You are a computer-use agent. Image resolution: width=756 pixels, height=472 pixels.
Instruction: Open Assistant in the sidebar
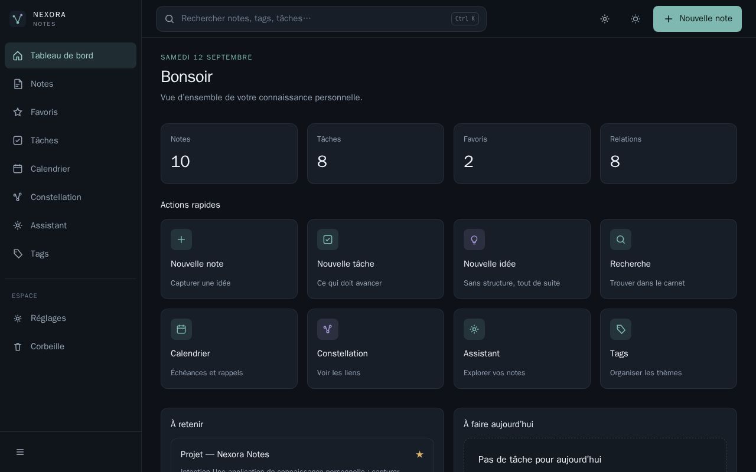tap(70, 225)
